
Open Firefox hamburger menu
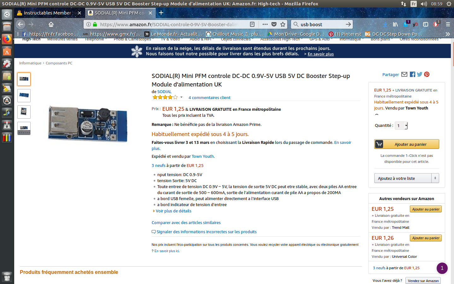(448, 24)
